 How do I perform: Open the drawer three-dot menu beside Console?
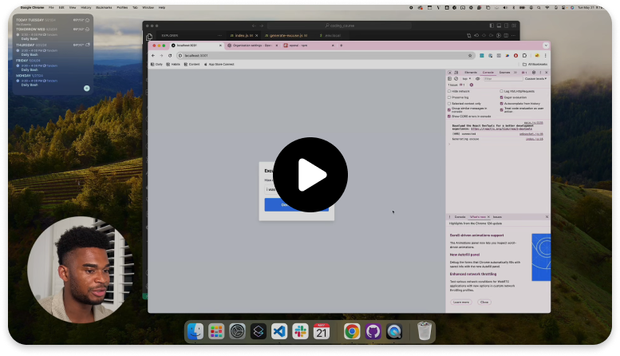pos(449,217)
